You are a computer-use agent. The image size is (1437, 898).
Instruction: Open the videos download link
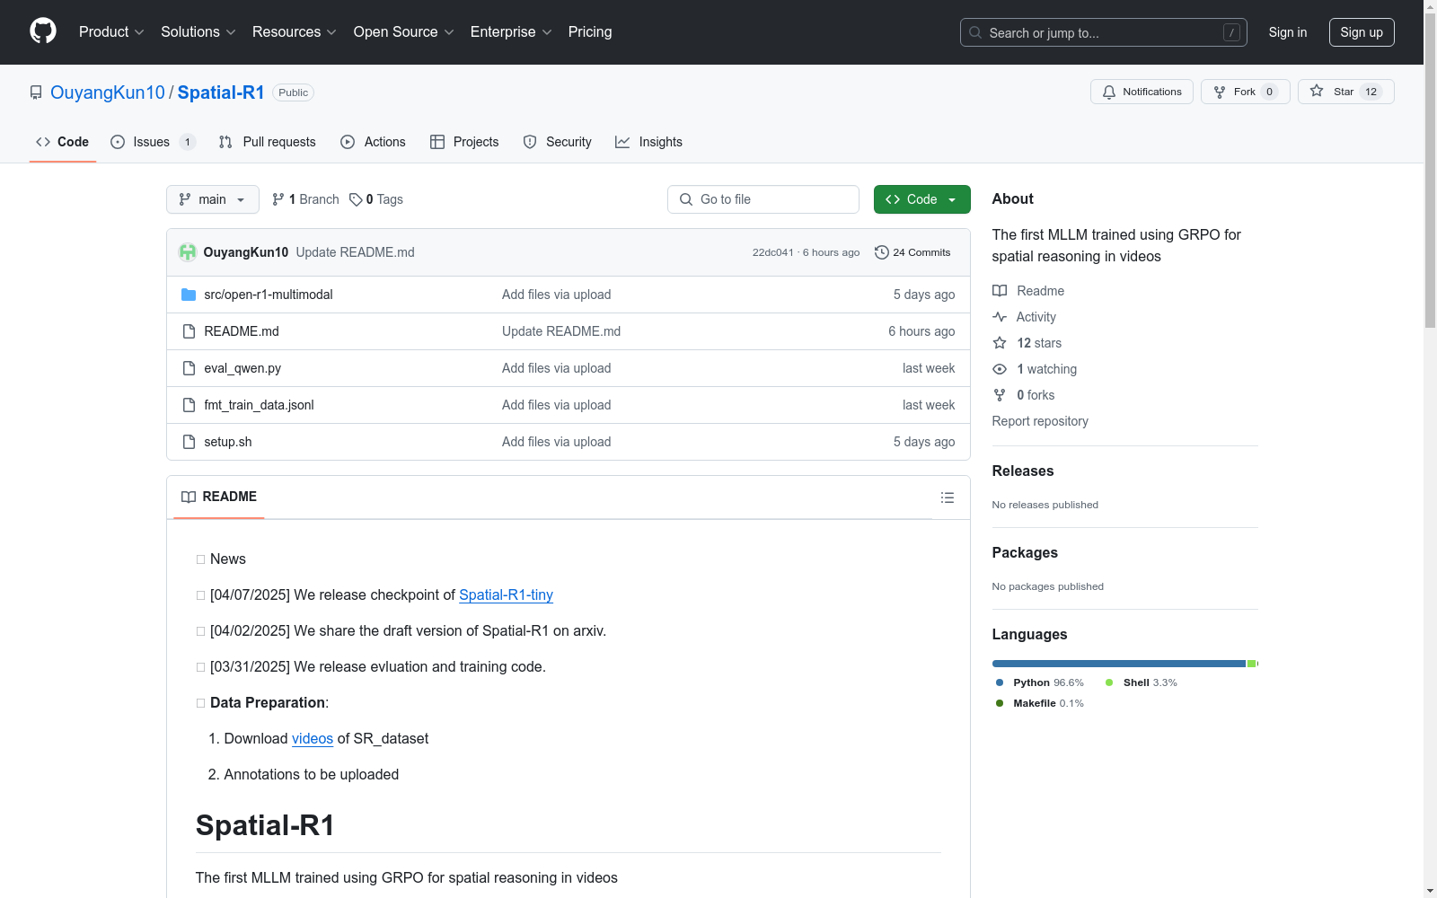313,738
